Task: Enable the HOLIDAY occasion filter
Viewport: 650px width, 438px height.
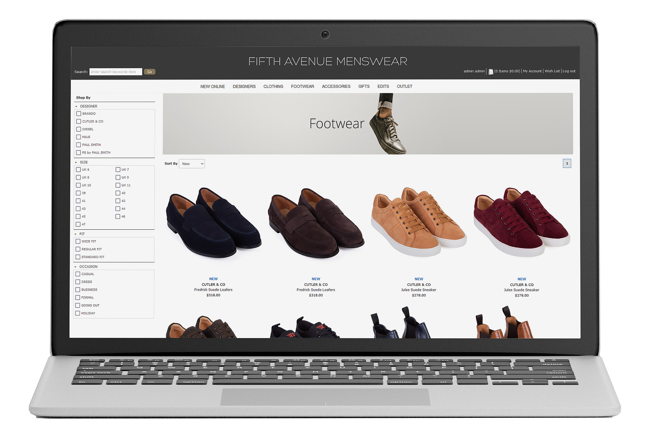Action: click(78, 313)
